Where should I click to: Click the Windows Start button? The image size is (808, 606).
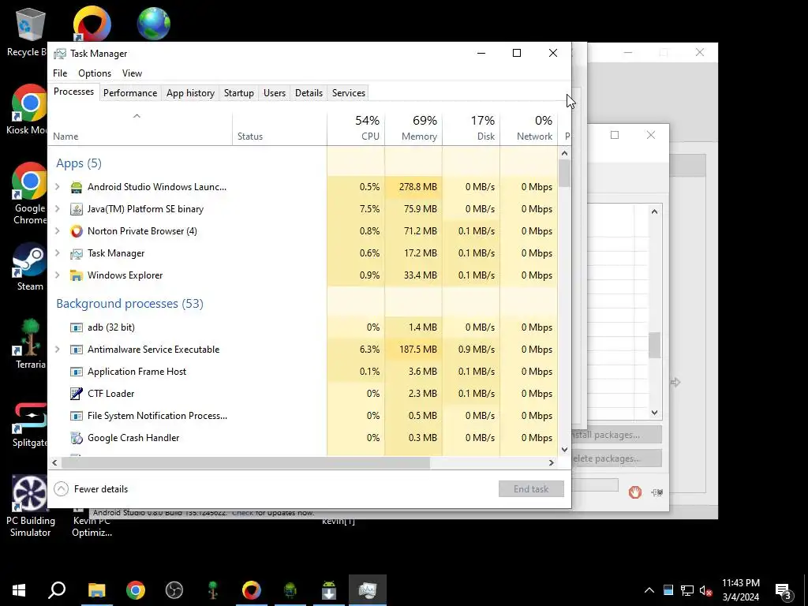click(x=19, y=590)
